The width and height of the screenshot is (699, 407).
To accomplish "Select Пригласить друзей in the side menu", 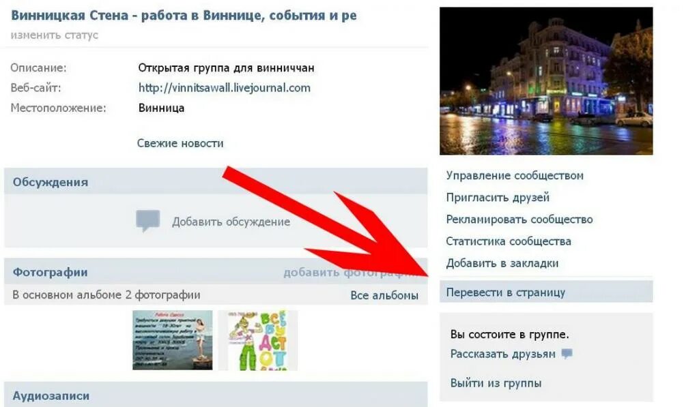I will (498, 197).
